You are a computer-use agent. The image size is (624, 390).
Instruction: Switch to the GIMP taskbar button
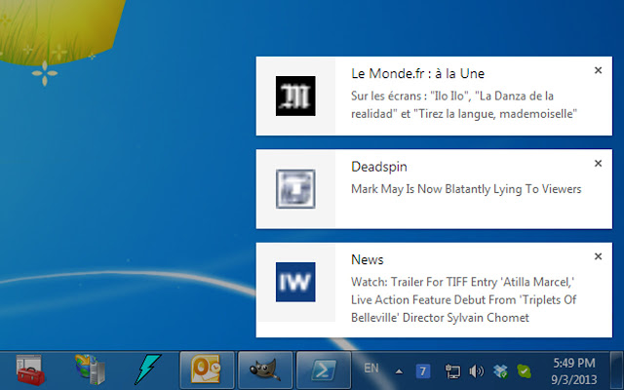[265, 370]
